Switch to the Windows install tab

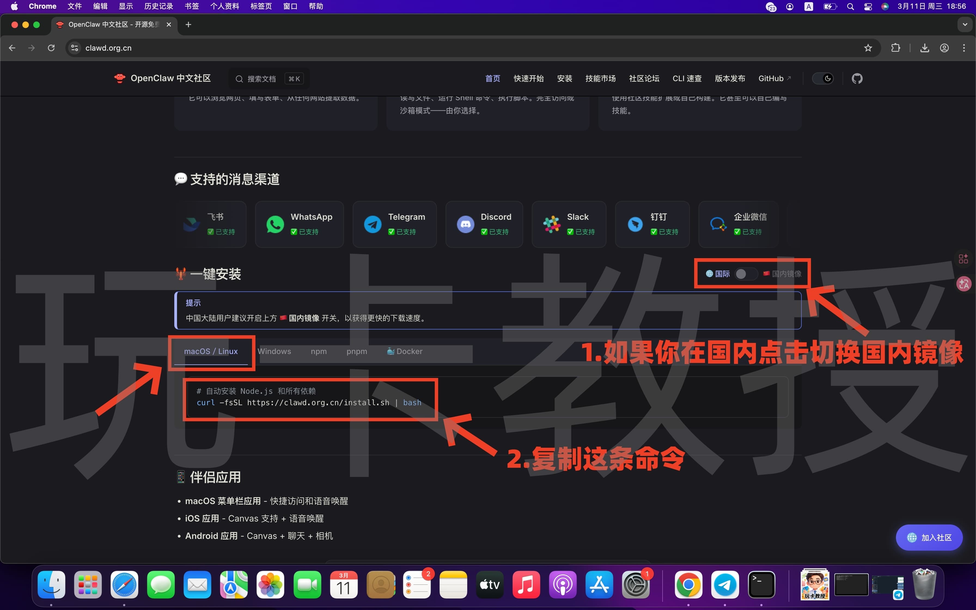pos(275,351)
